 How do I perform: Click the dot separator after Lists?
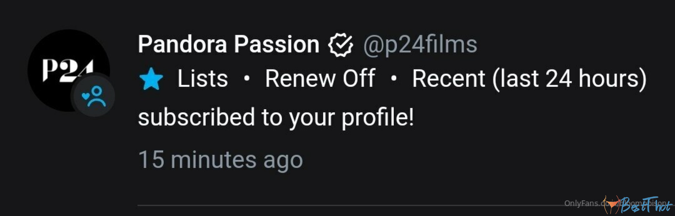tap(247, 79)
